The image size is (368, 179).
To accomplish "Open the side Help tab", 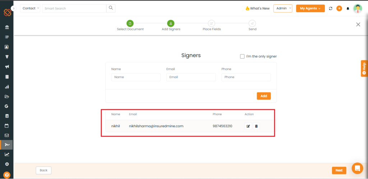I will click(364, 68).
